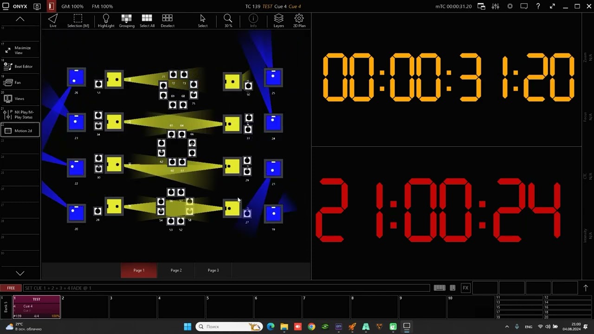Screen dimensions: 594x334
Task: Open the message notes icon
Action: [524, 6]
